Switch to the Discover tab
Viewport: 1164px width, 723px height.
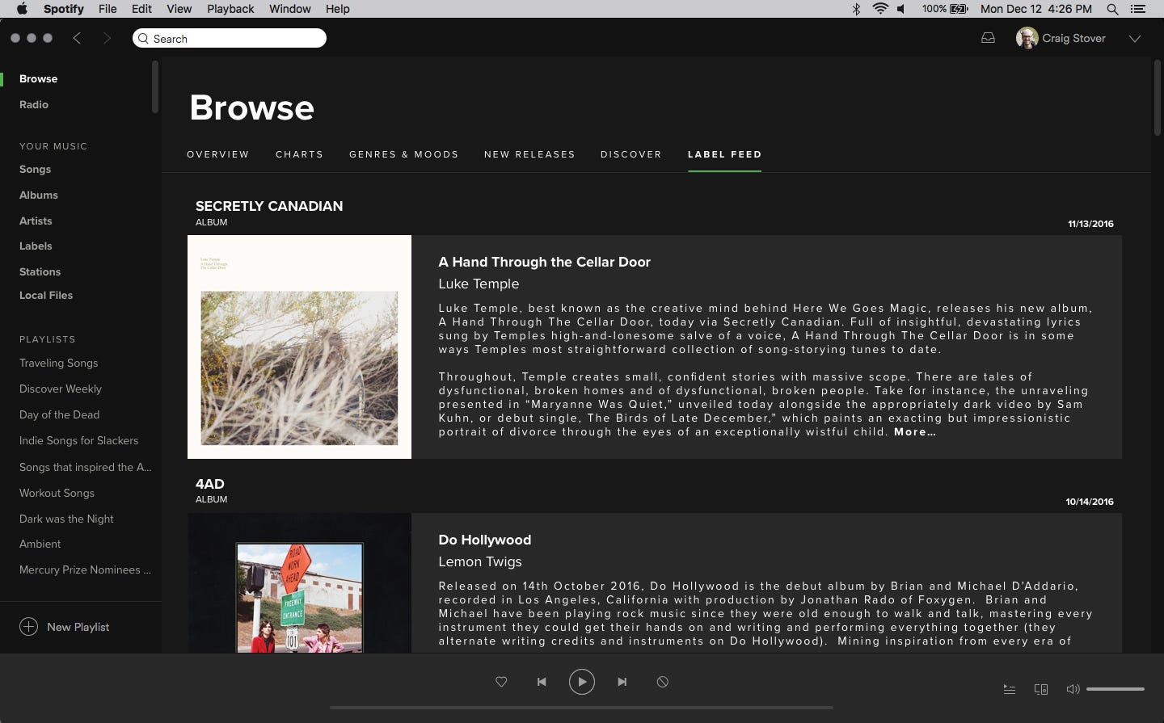pyautogui.click(x=631, y=154)
